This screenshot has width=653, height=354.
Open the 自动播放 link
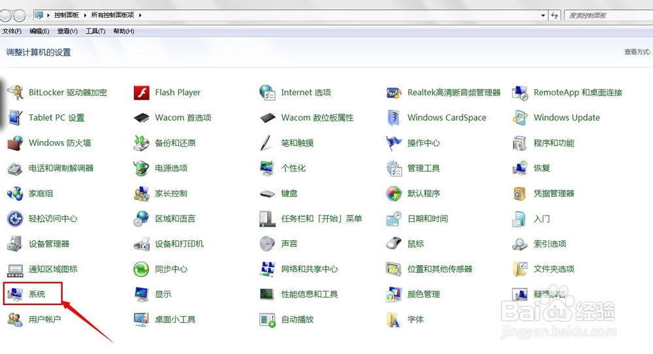(x=297, y=319)
